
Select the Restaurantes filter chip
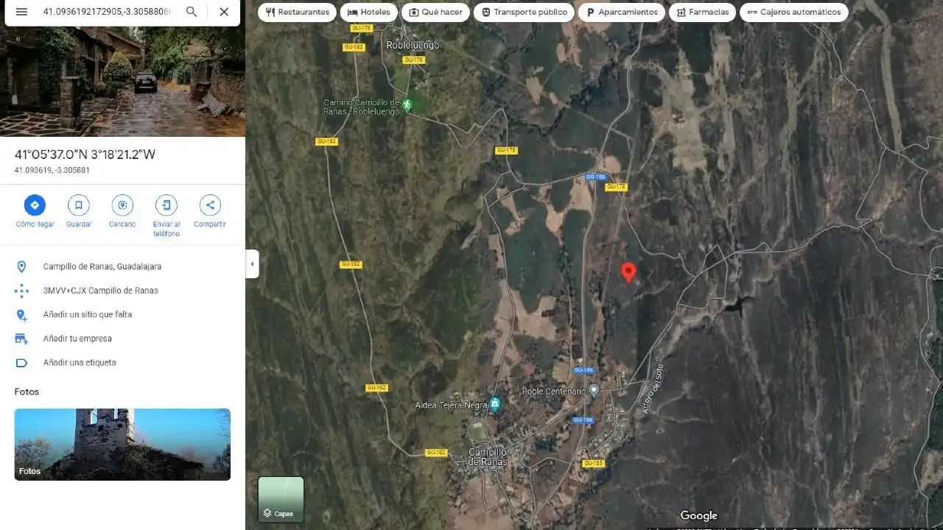[x=297, y=13]
